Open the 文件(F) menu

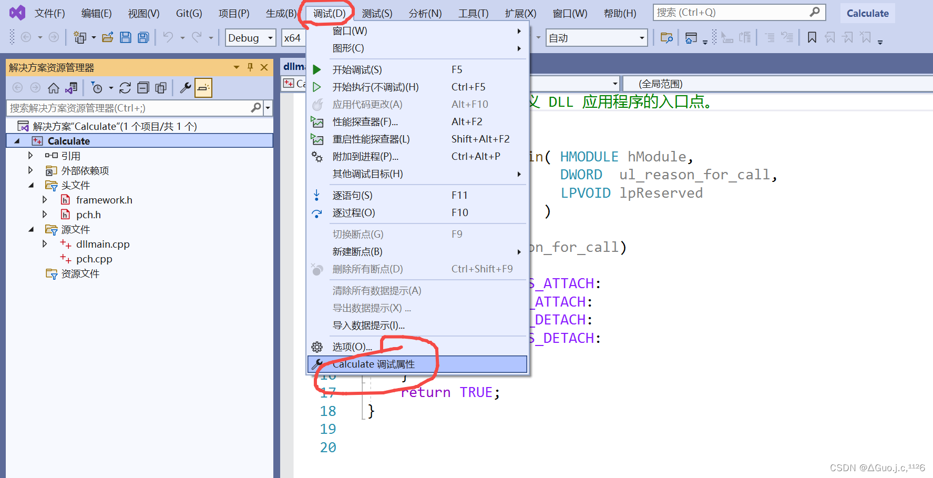50,13
